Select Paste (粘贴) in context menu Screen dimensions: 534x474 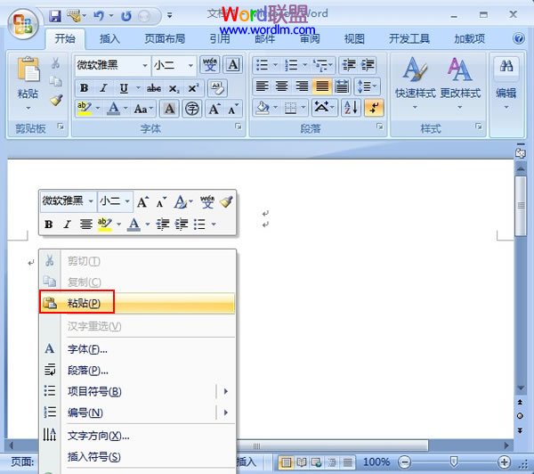click(137, 303)
